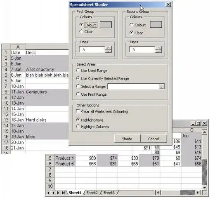Select row 1 header in left sheet
210x198 pixels.
tap(6, 52)
